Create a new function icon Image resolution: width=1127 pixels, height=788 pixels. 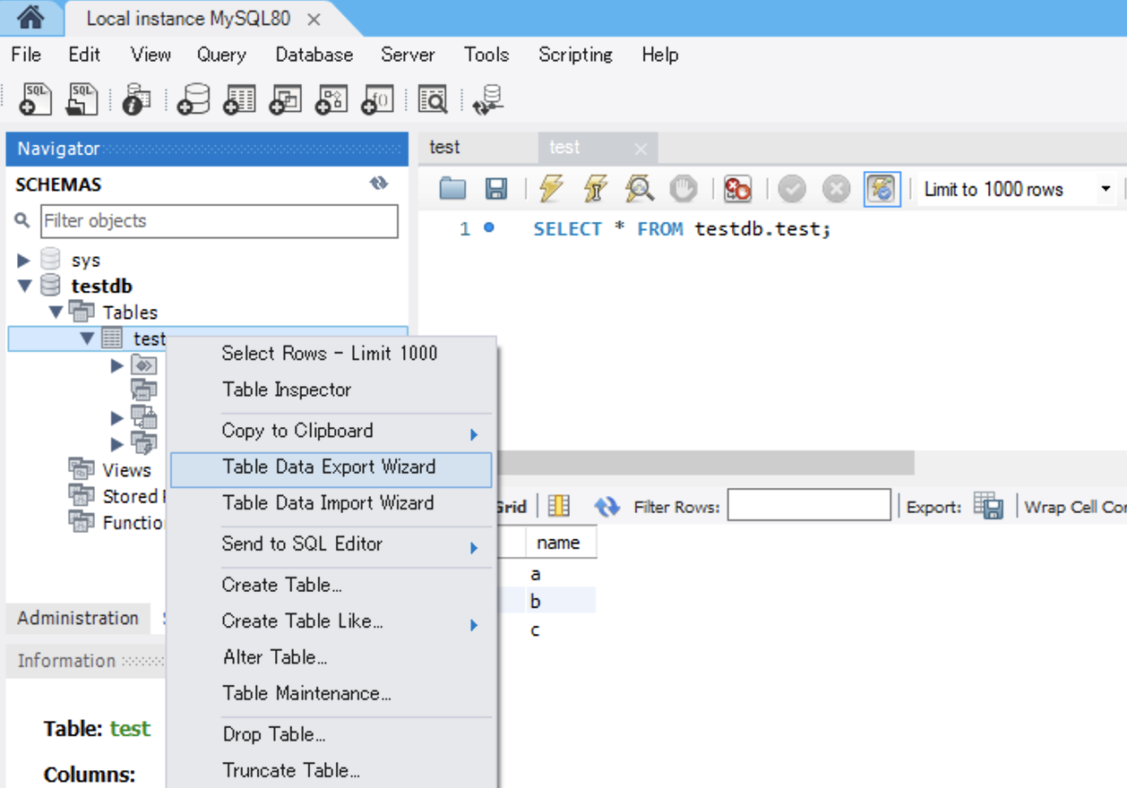377,98
